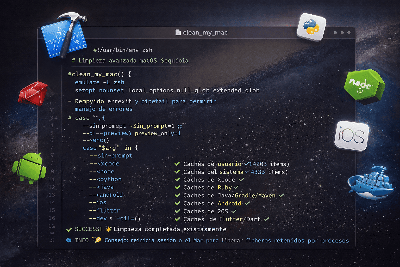400x267 pixels.
Task: Click line number 16 in the gutter
Action: (52, 218)
